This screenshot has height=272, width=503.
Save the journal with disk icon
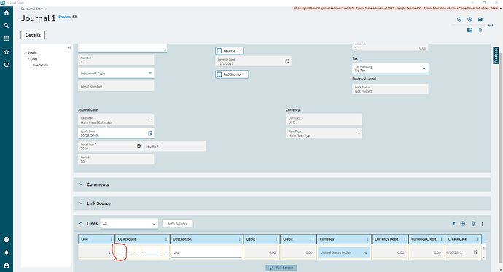click(x=480, y=20)
